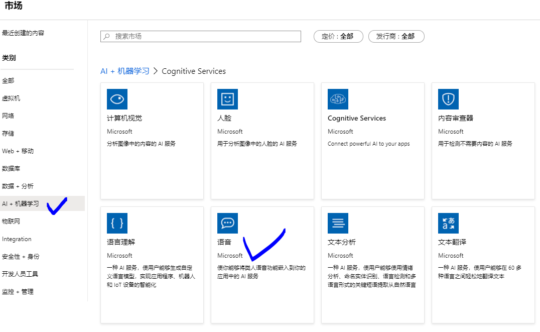Select the 语音 speech bubble icon
The image size is (540, 332).
(x=227, y=223)
